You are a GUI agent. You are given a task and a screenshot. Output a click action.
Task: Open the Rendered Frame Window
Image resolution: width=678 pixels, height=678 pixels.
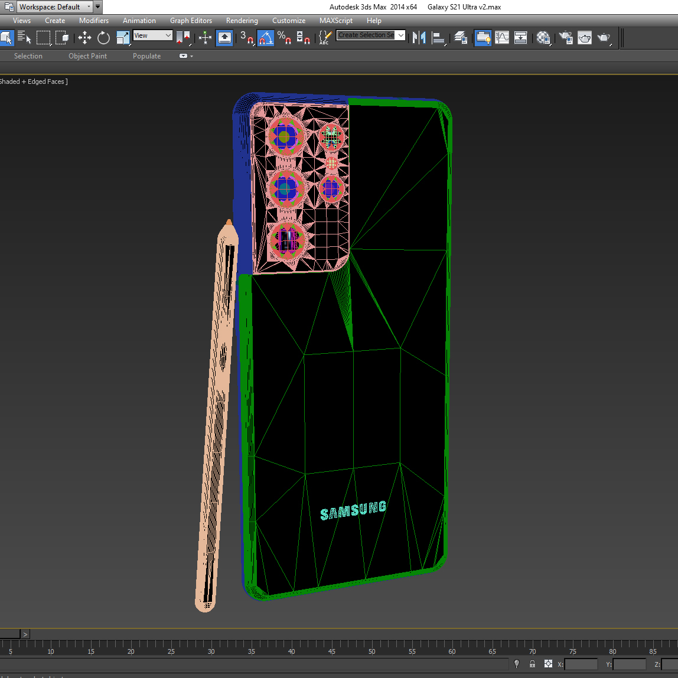click(x=585, y=38)
